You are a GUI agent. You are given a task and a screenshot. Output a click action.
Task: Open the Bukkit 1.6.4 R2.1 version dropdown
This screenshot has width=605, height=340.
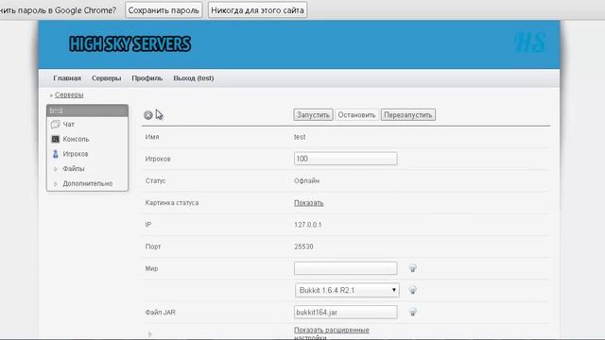tap(347, 290)
